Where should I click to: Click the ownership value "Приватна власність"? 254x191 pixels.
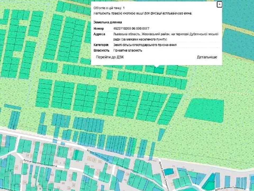(128, 50)
